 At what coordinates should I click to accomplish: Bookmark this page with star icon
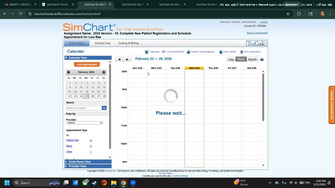coord(288,14)
